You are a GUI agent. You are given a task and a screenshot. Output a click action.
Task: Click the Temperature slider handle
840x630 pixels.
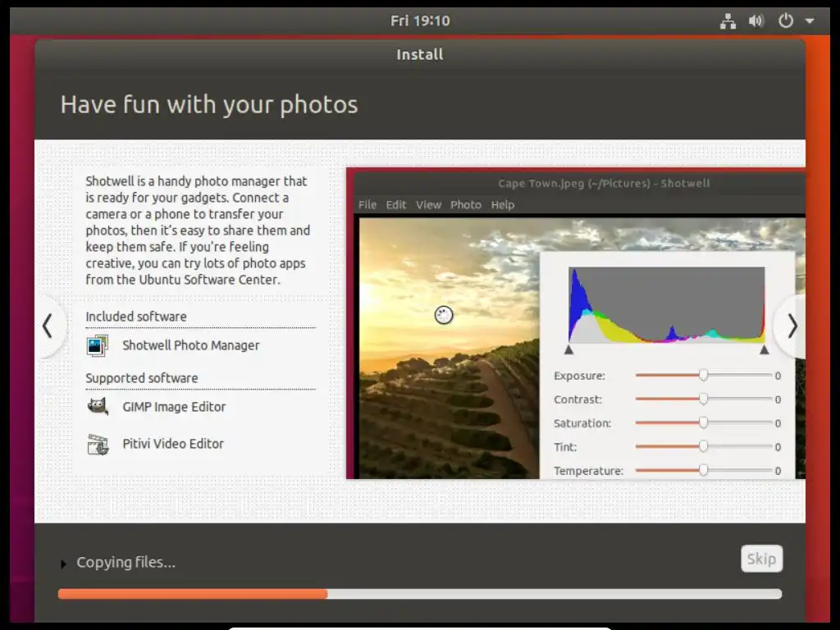click(x=703, y=470)
